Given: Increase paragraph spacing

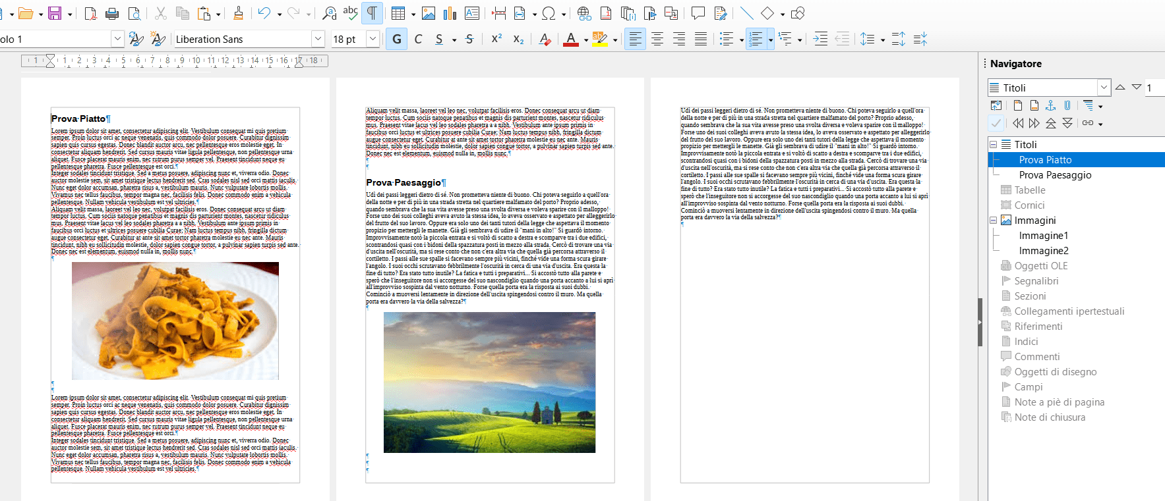Looking at the screenshot, I should point(898,40).
